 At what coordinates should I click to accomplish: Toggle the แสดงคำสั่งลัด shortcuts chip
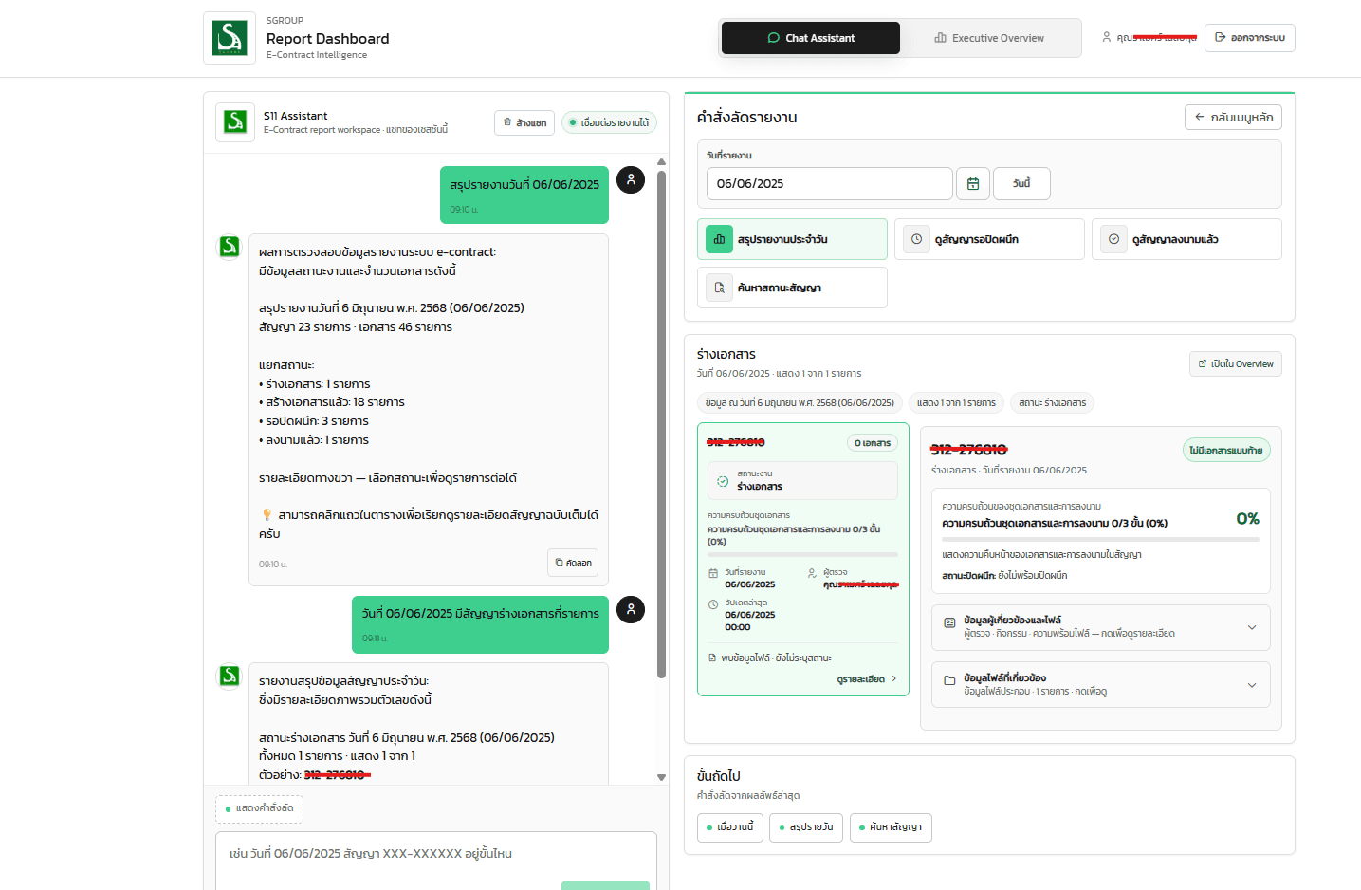pyautogui.click(x=259, y=808)
